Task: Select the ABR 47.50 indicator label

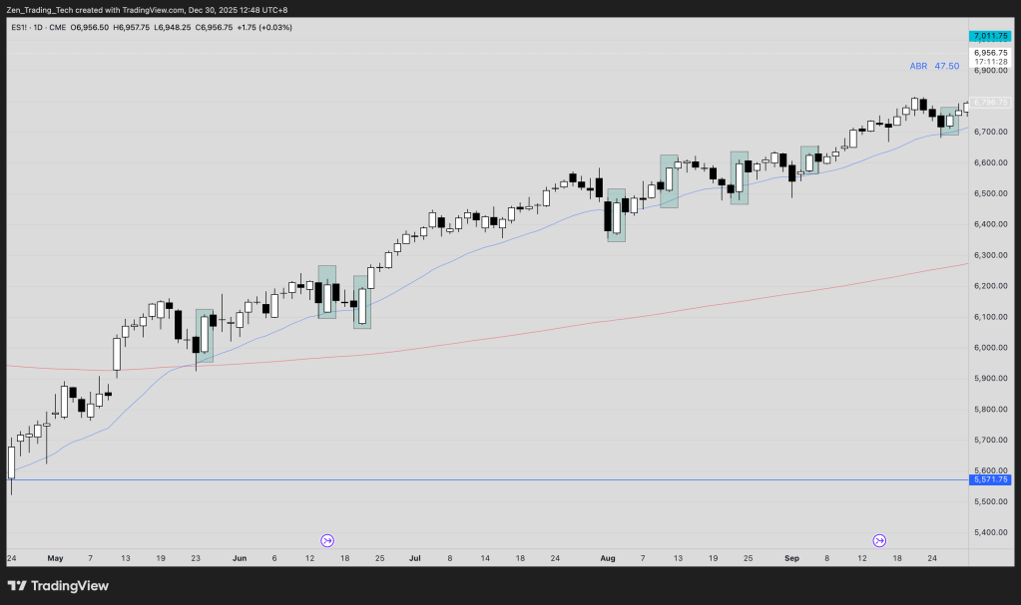Action: click(934, 66)
